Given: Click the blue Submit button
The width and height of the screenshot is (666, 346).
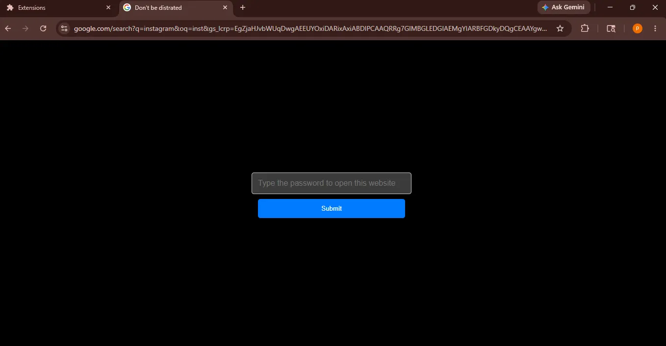Looking at the screenshot, I should coord(332,208).
